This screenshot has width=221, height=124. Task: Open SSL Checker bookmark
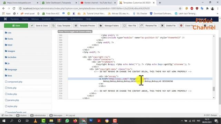(x=140, y=13)
